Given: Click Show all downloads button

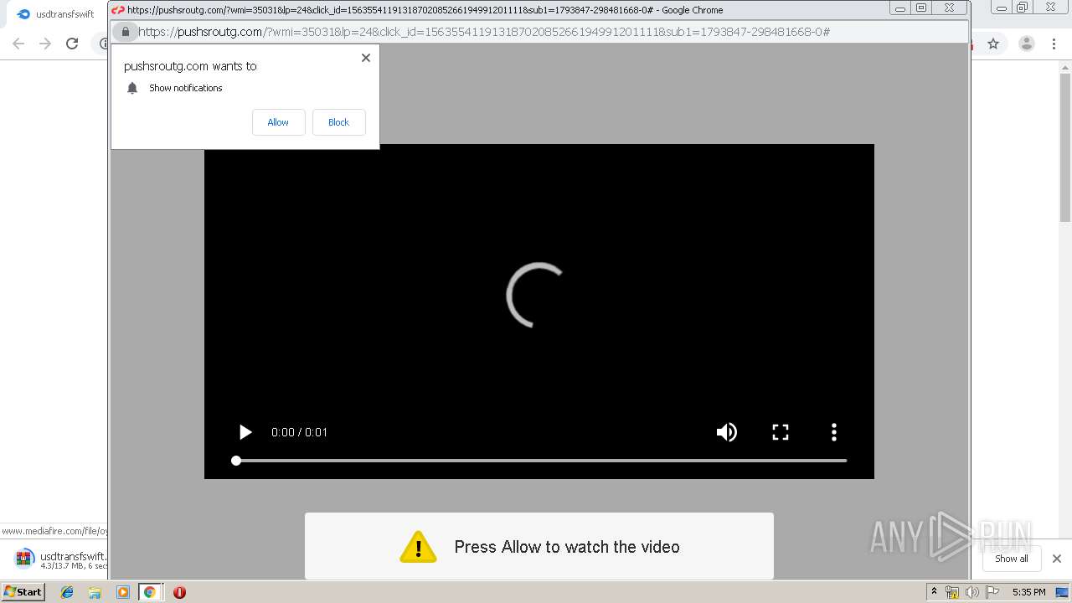Looking at the screenshot, I should pos(1012,559).
